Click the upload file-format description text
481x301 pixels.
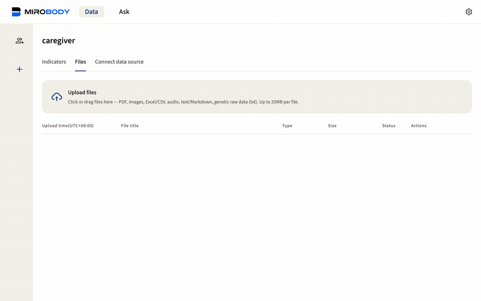(x=183, y=102)
